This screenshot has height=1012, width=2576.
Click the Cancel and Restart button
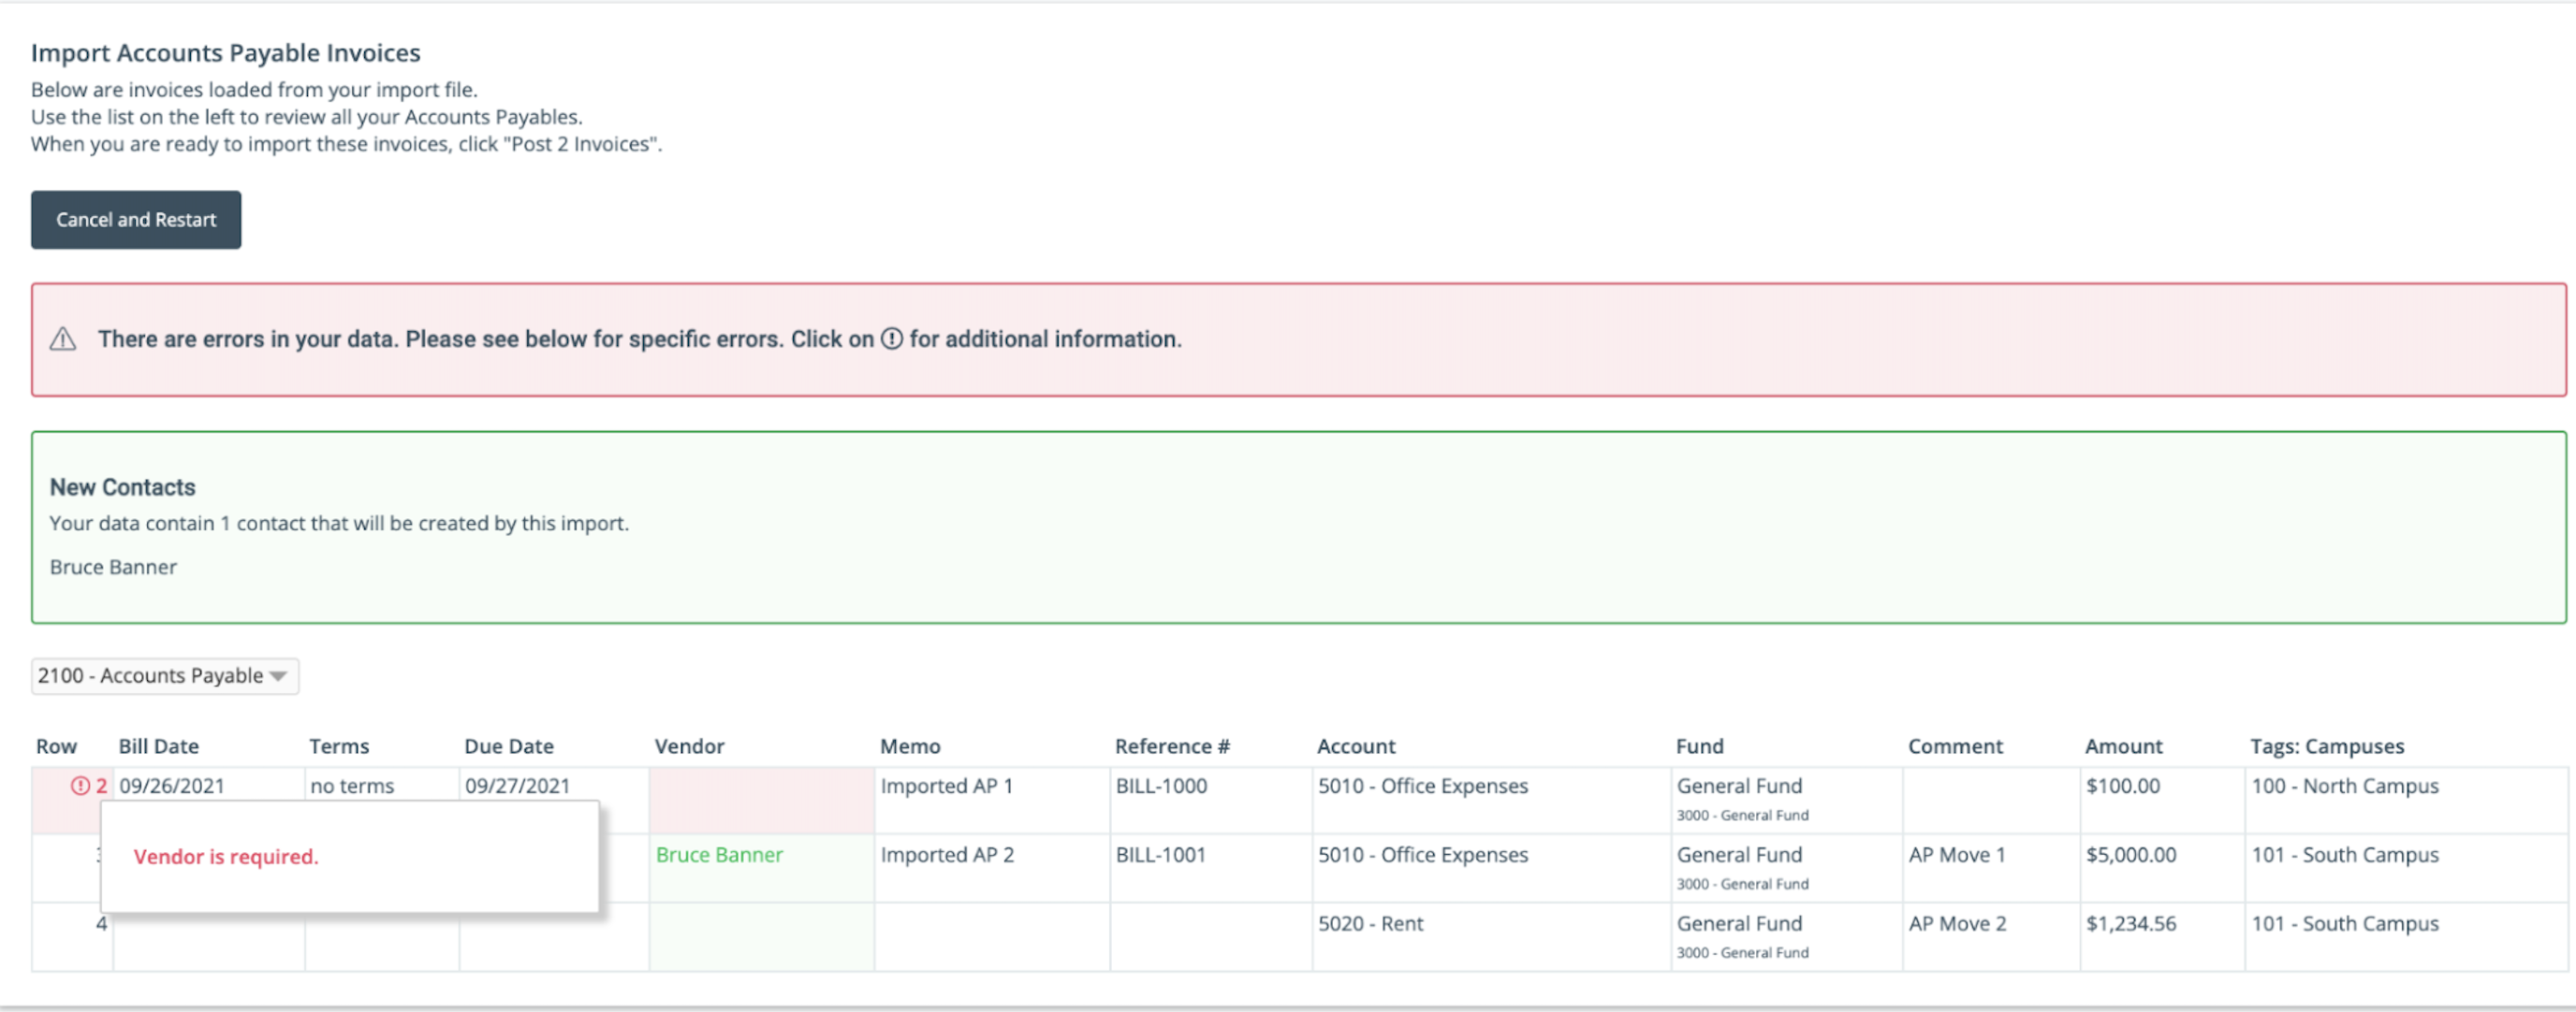pyautogui.click(x=136, y=220)
